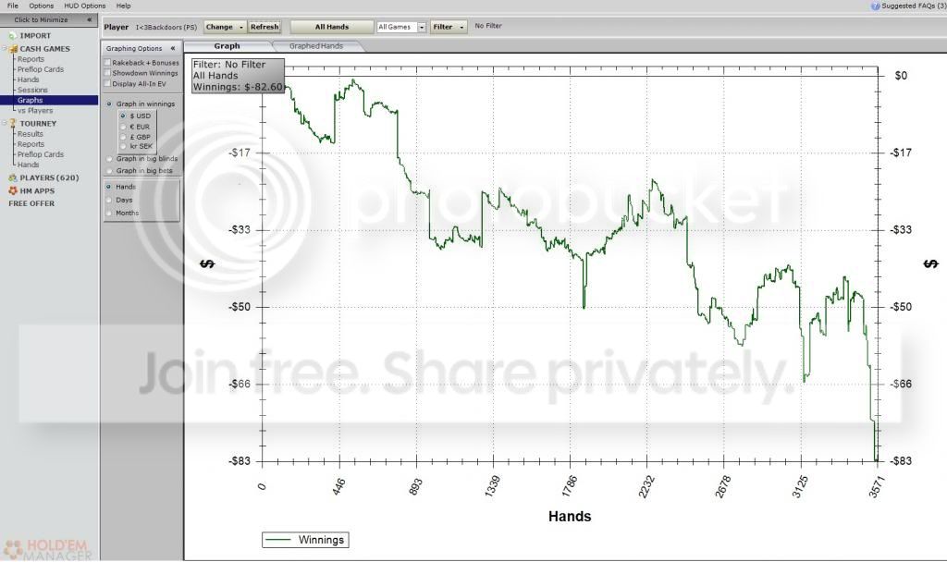Click the Suggested FAQs help icon

875,6
